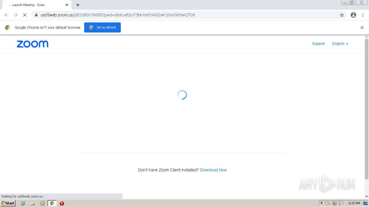The image size is (369, 207).
Task: Open the volume control in tray
Action: (x=327, y=203)
